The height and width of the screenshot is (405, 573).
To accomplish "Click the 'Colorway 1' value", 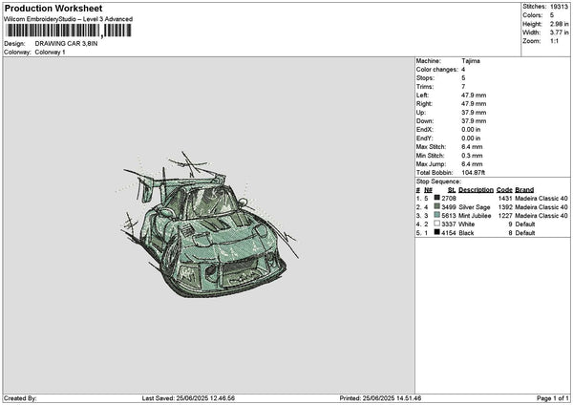I will click(x=50, y=53).
